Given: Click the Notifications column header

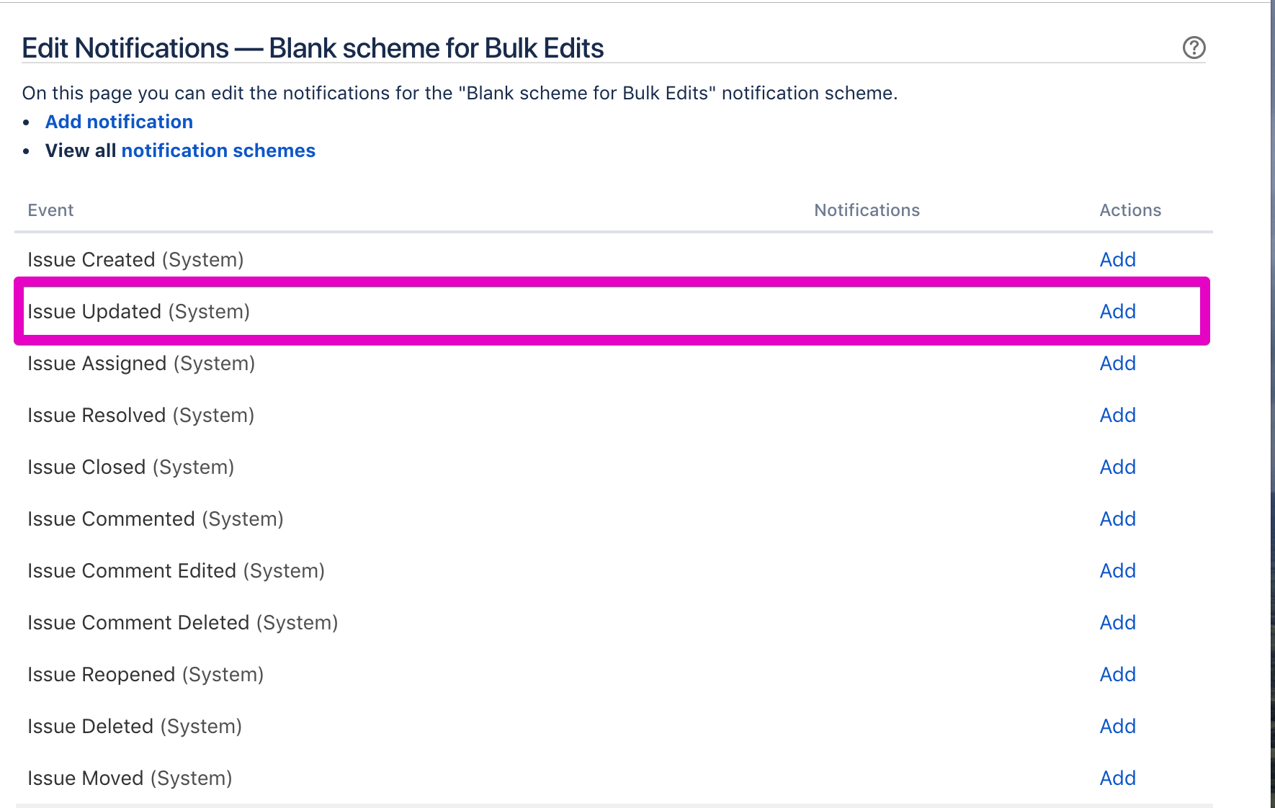Looking at the screenshot, I should click(867, 210).
